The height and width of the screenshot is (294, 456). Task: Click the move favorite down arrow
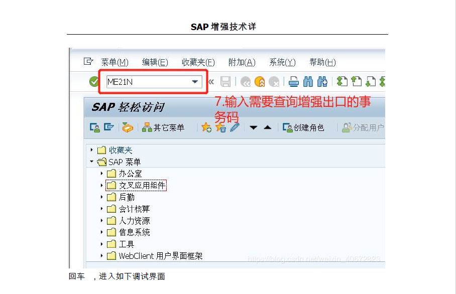click(x=253, y=127)
